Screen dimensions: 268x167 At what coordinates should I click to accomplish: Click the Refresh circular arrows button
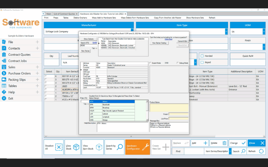coord(261,151)
